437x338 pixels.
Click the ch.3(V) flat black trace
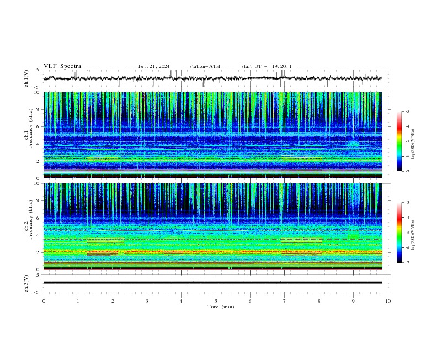(212, 283)
